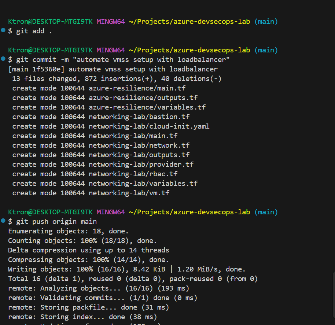This screenshot has height=325, width=335.
Task: Open the networking-lab/main.tf file path
Action: pos(133,136)
